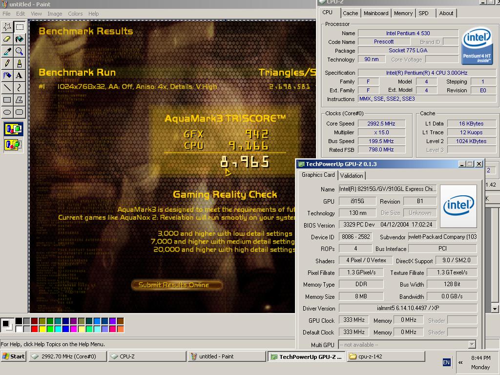The image size is (500, 375).
Task: Select the magenta color swatch
Action: tap(74, 329)
